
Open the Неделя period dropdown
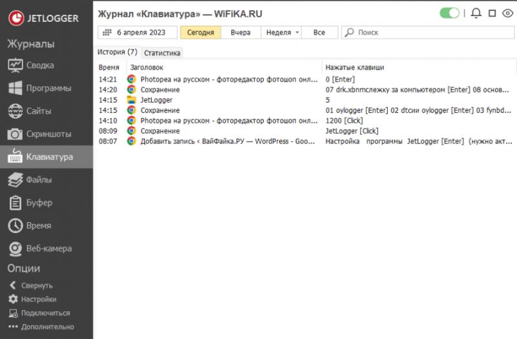[282, 32]
